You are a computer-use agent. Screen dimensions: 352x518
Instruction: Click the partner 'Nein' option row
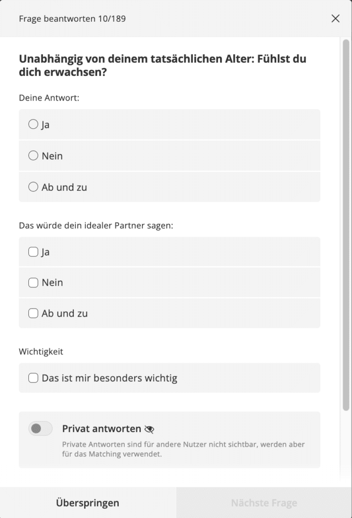pyautogui.click(x=170, y=283)
